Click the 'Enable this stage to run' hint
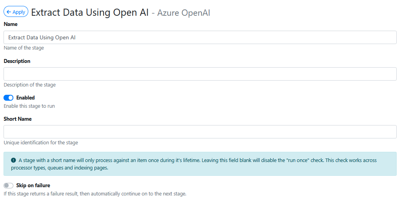This screenshot has width=401, height=199. [29, 106]
